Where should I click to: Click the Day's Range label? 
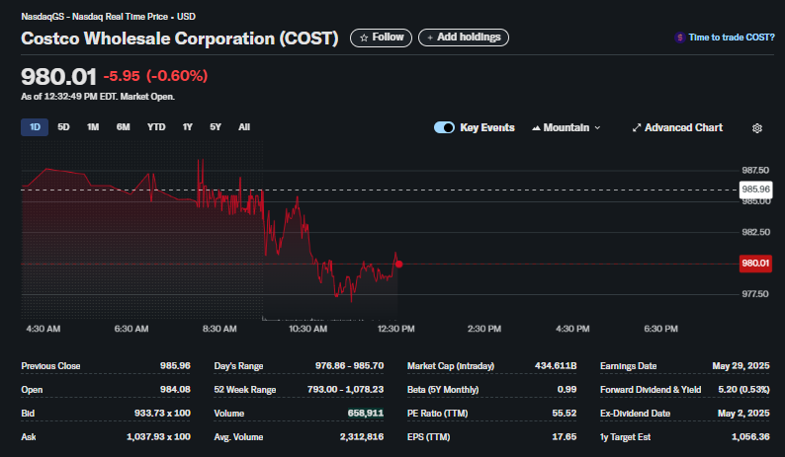tap(238, 366)
